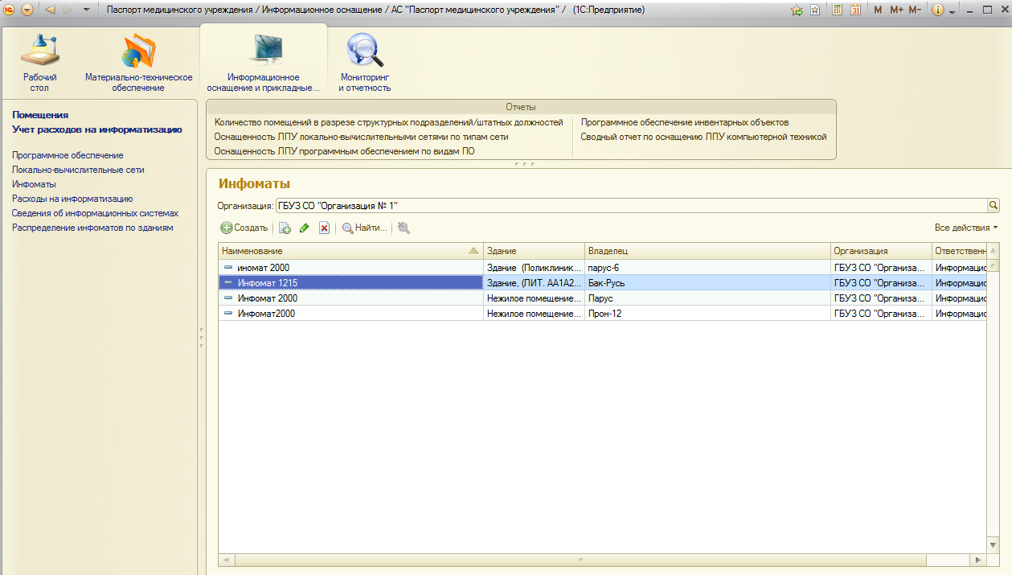1012x575 pixels.
Task: Switch to Материально-техническое обеспечение section
Action: tap(138, 60)
